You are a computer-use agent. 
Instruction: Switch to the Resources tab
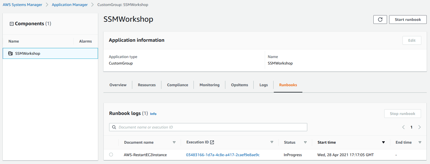click(147, 85)
